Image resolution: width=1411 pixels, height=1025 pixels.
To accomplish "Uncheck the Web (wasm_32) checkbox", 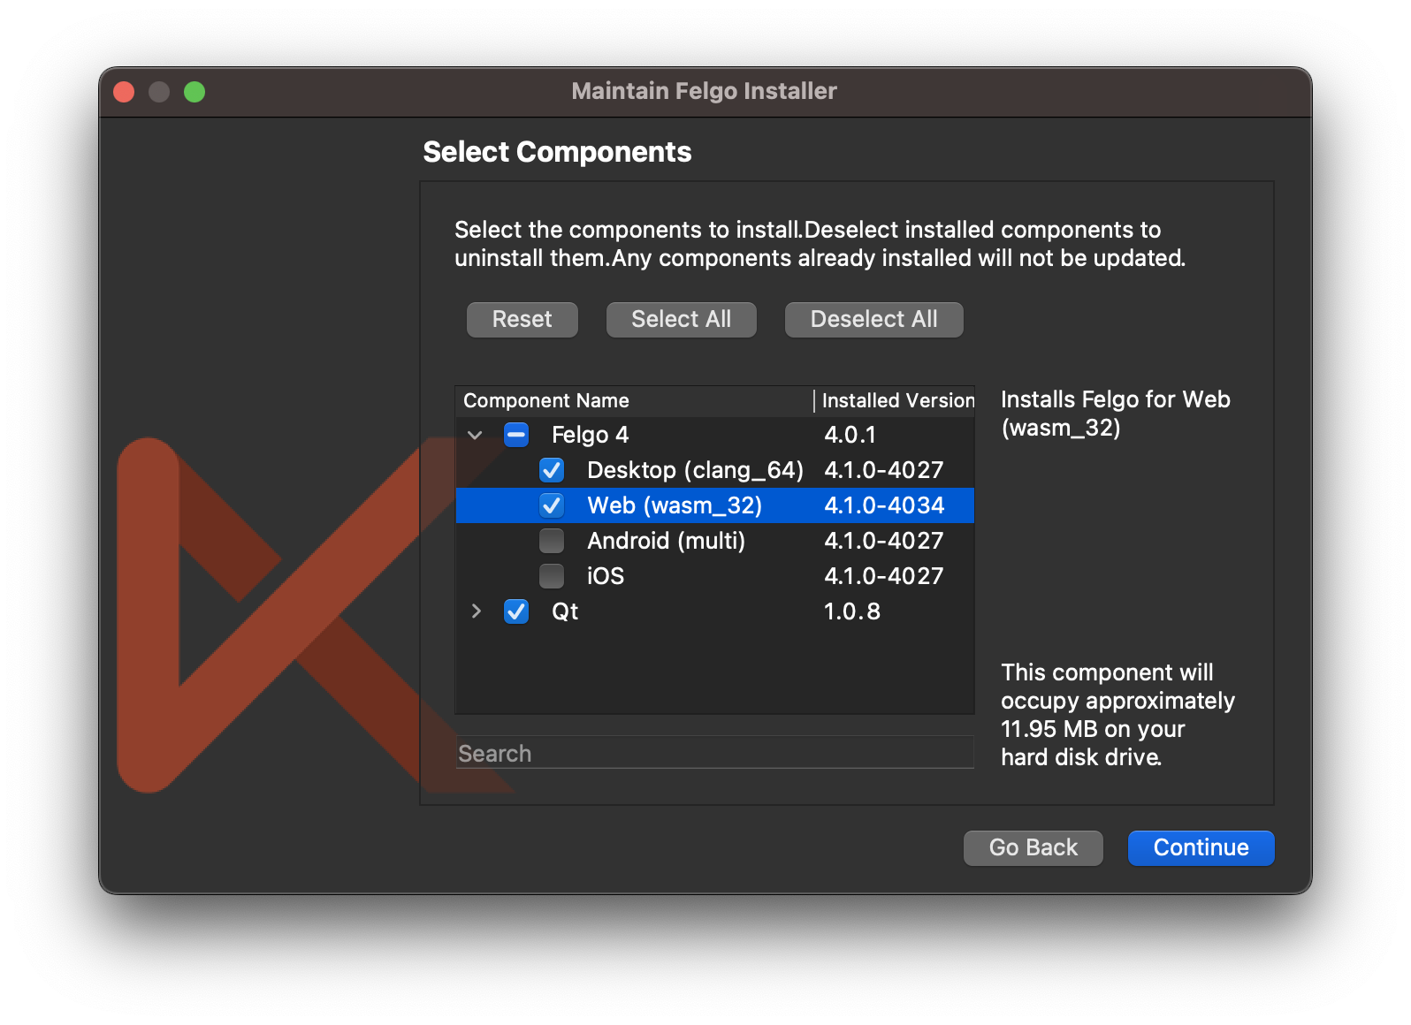I will tap(552, 505).
